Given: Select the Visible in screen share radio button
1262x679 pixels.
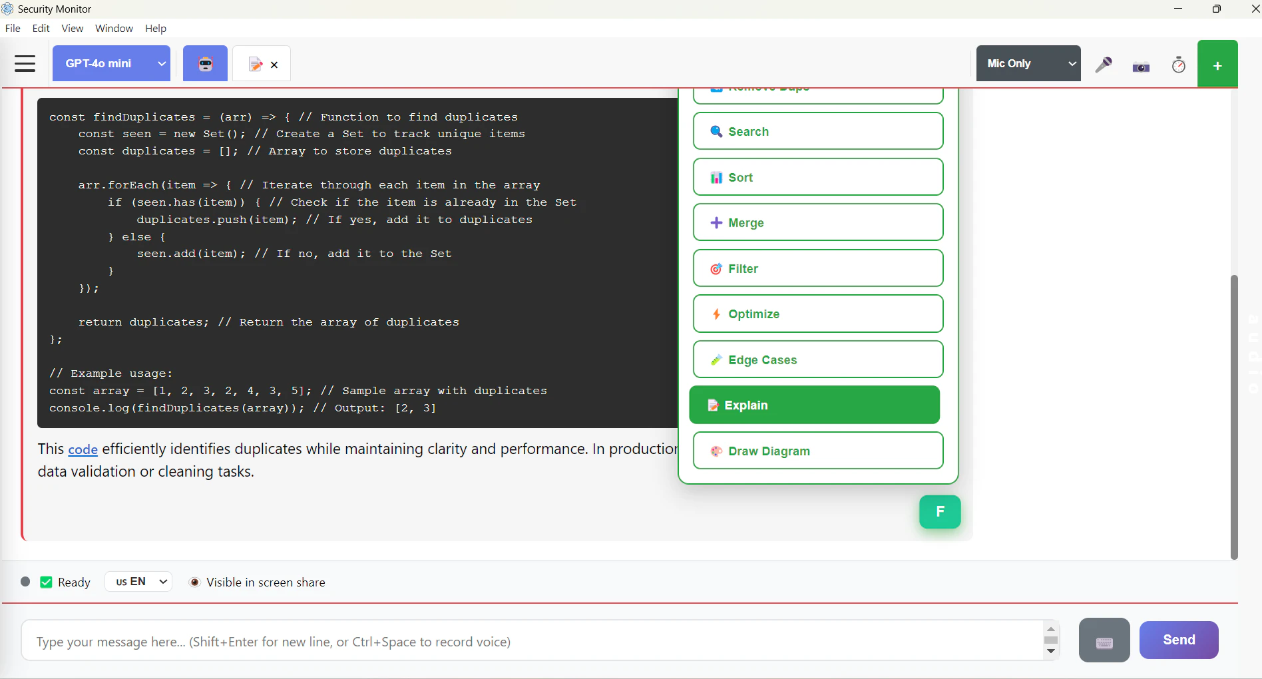Looking at the screenshot, I should coord(195,582).
